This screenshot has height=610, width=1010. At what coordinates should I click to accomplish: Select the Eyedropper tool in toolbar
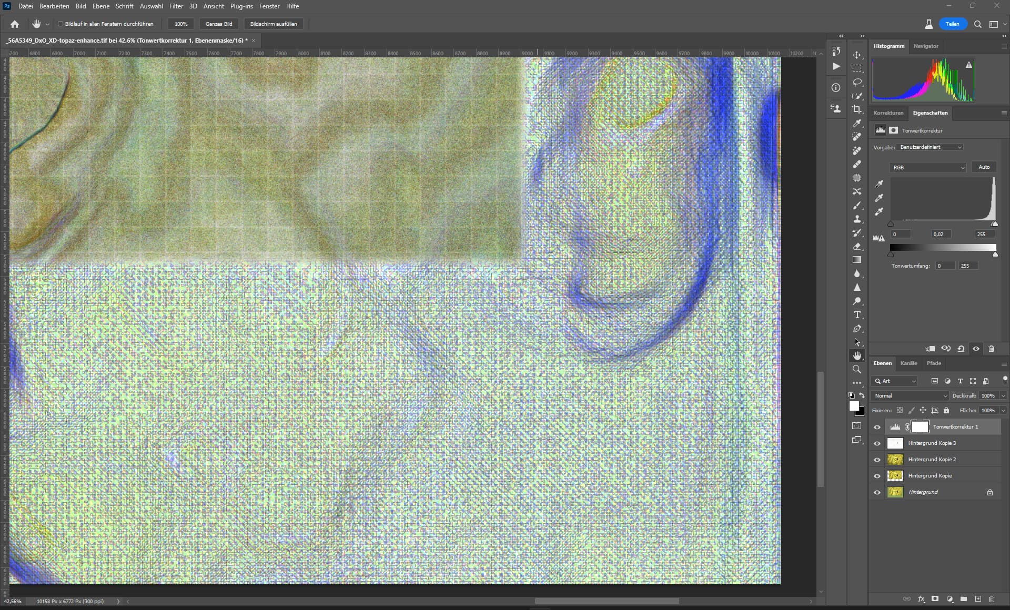[x=857, y=123]
